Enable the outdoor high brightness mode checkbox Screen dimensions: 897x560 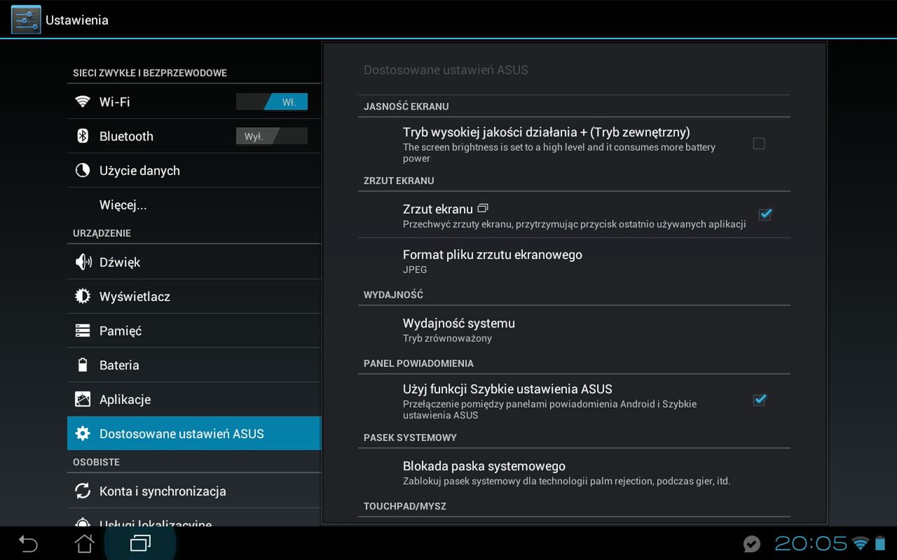click(x=758, y=143)
